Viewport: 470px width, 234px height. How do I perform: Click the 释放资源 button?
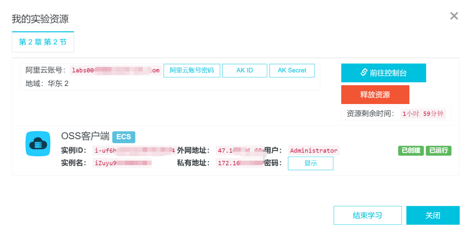click(375, 95)
